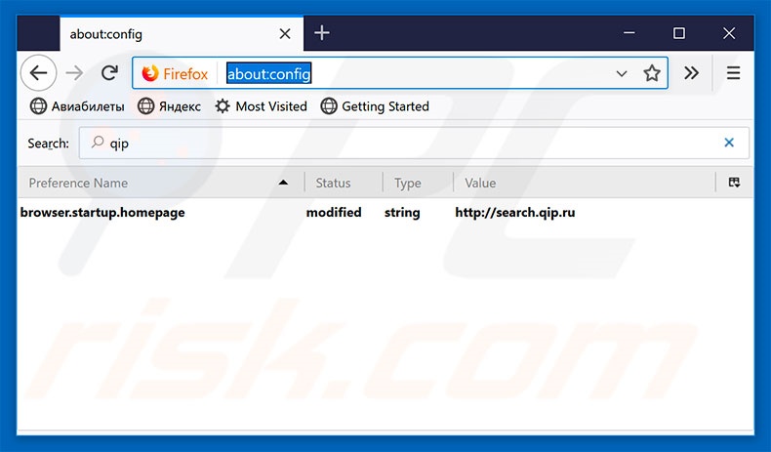Click the Firefox identity icon in address bar
771x452 pixels.
(175, 74)
